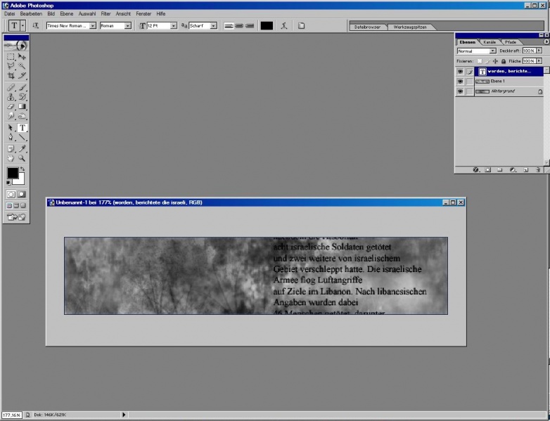This screenshot has width=550, height=421.
Task: Click the warp text icon
Action: (x=284, y=25)
